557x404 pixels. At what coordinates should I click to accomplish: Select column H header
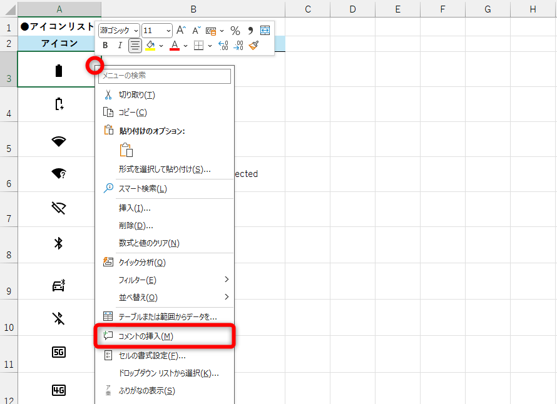coord(533,9)
